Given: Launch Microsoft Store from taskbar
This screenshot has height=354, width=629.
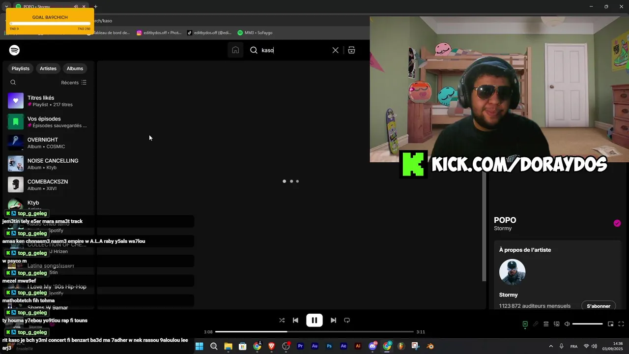Looking at the screenshot, I should pyautogui.click(x=242, y=346).
